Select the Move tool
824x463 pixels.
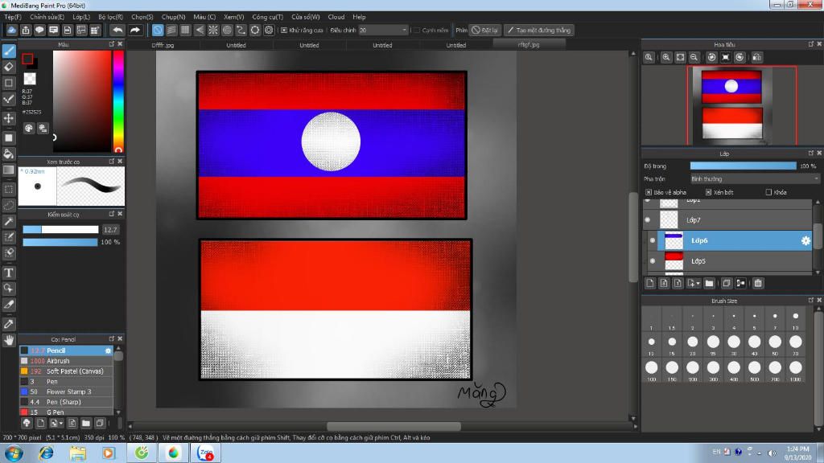coord(9,118)
